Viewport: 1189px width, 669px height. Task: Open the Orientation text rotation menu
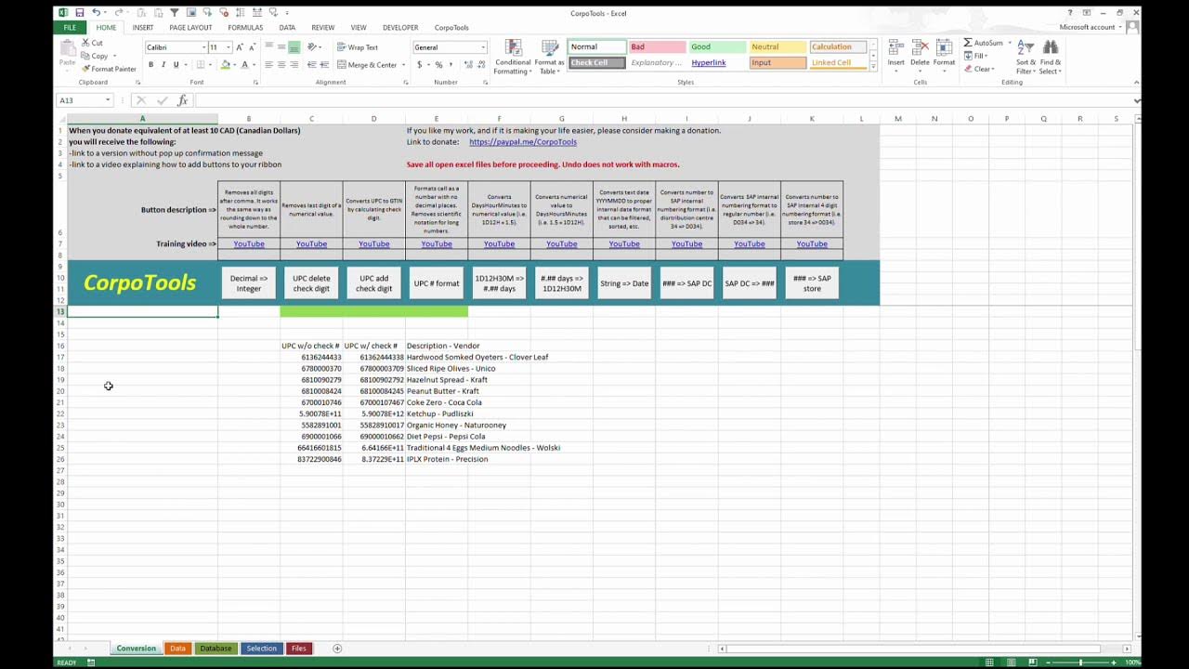click(x=315, y=47)
